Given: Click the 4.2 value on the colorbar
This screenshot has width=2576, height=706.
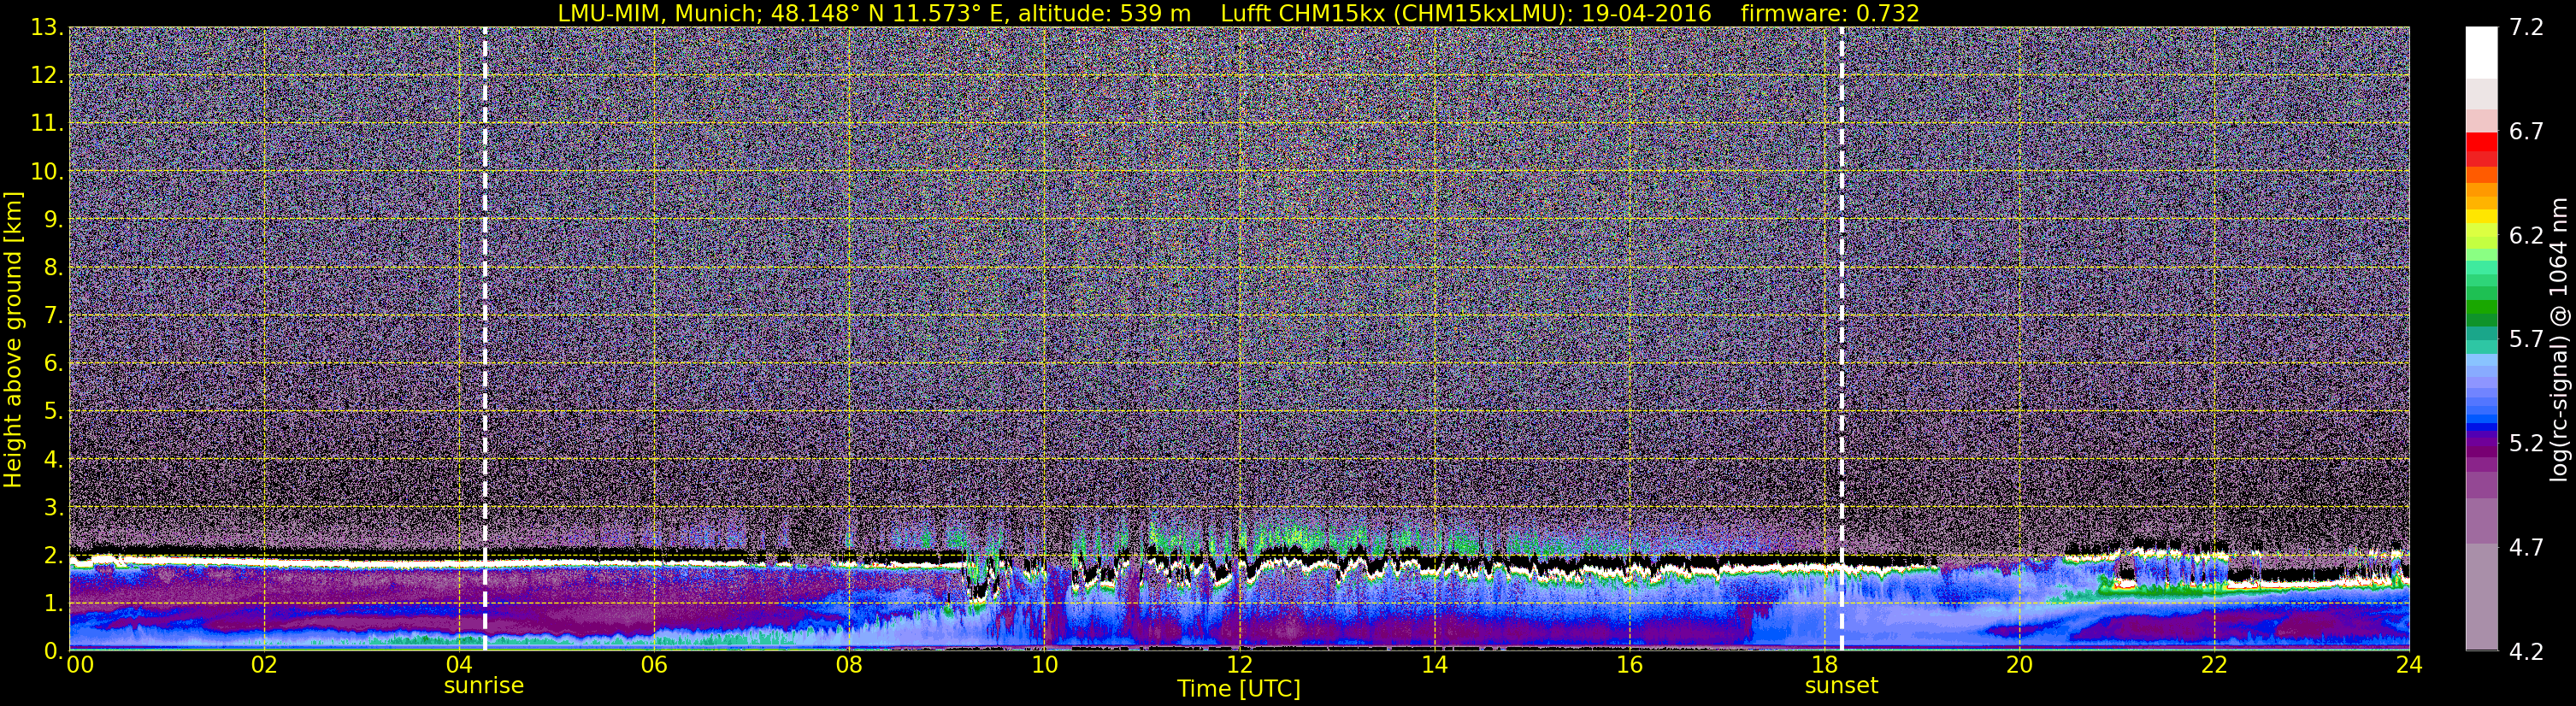Looking at the screenshot, I should coord(2526,652).
